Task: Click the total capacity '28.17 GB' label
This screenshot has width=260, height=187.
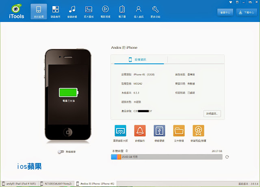Action: click(x=217, y=151)
